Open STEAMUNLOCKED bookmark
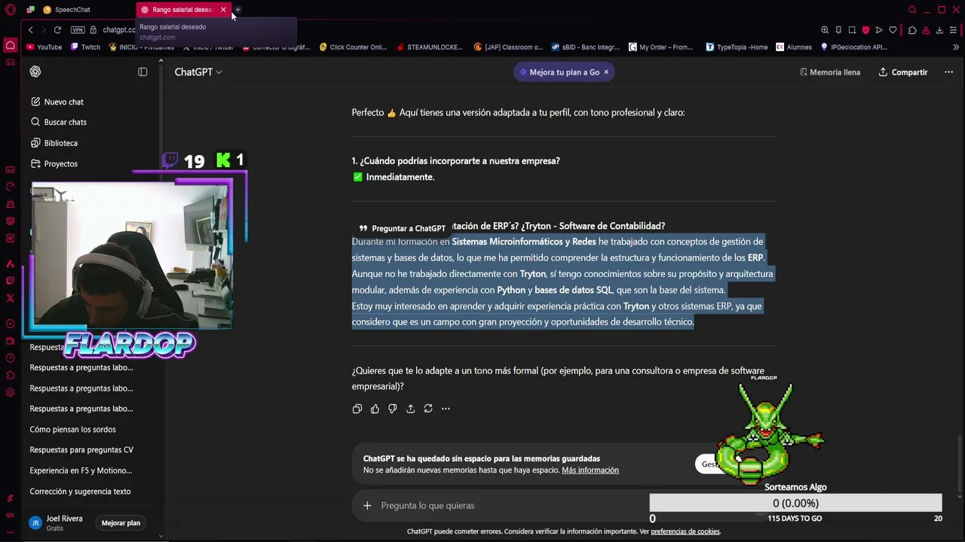Image resolution: width=965 pixels, height=542 pixels. coord(429,47)
